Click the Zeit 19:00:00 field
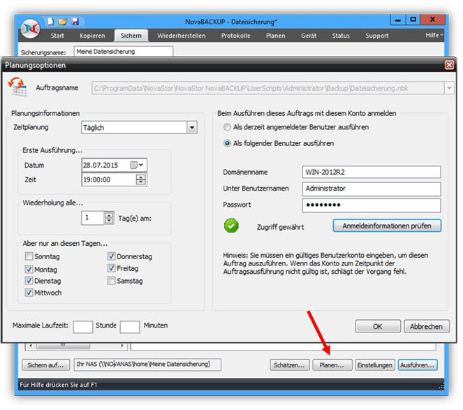Viewport: 463px width, 410px height. point(114,180)
